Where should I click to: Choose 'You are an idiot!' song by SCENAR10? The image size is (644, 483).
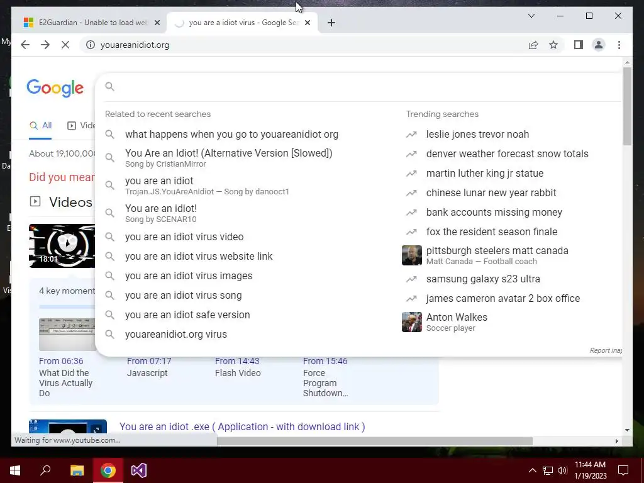click(161, 213)
